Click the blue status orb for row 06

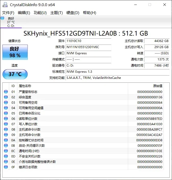point(6,119)
